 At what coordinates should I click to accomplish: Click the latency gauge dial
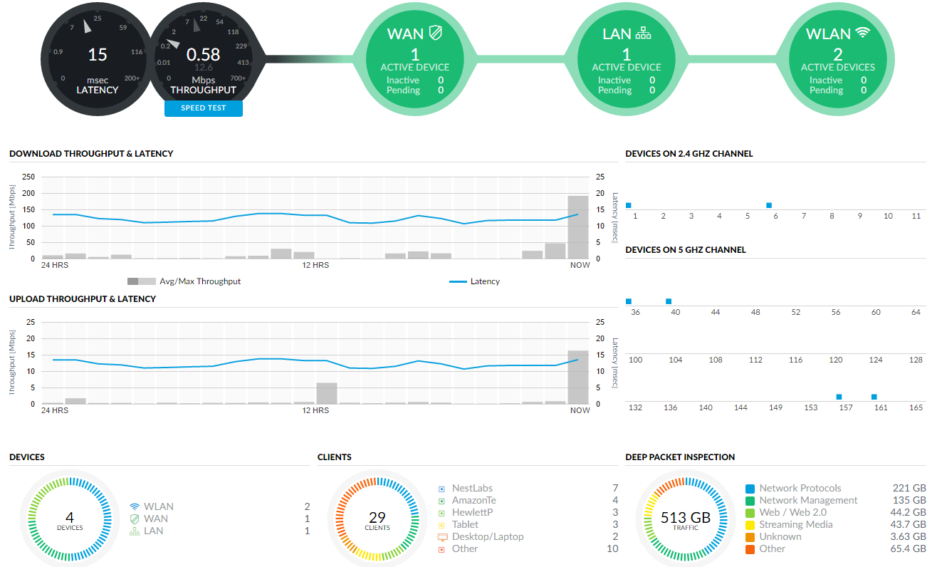[98, 56]
